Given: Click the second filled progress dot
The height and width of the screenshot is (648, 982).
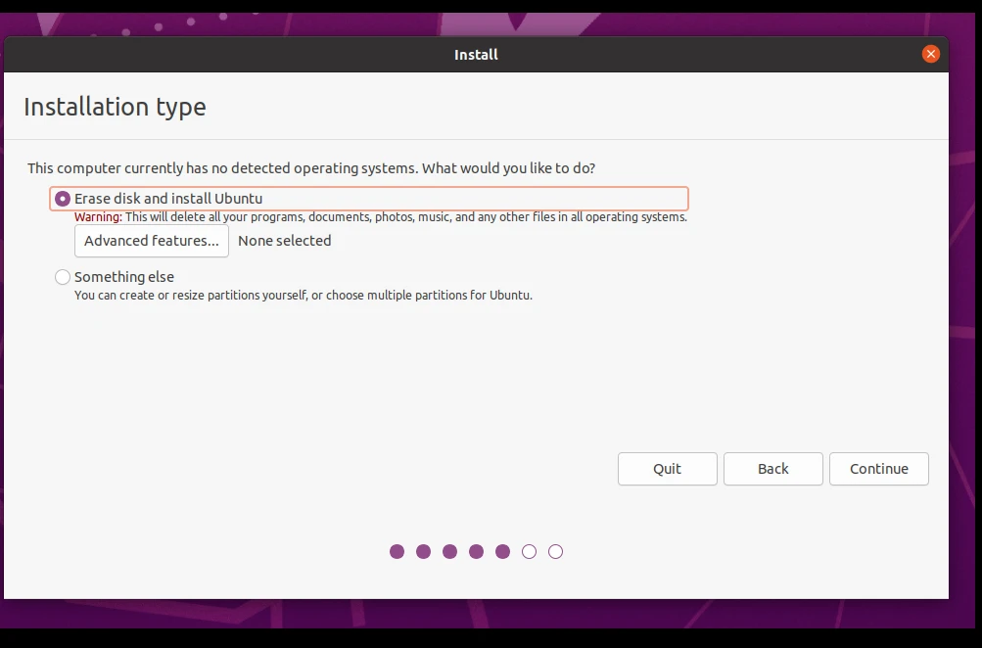Looking at the screenshot, I should pos(423,552).
